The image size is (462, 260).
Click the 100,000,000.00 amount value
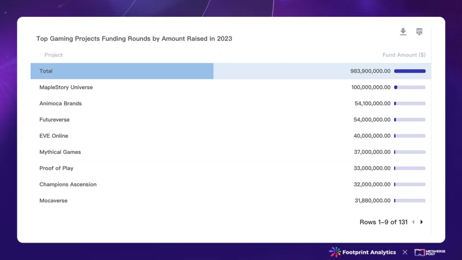click(x=371, y=87)
